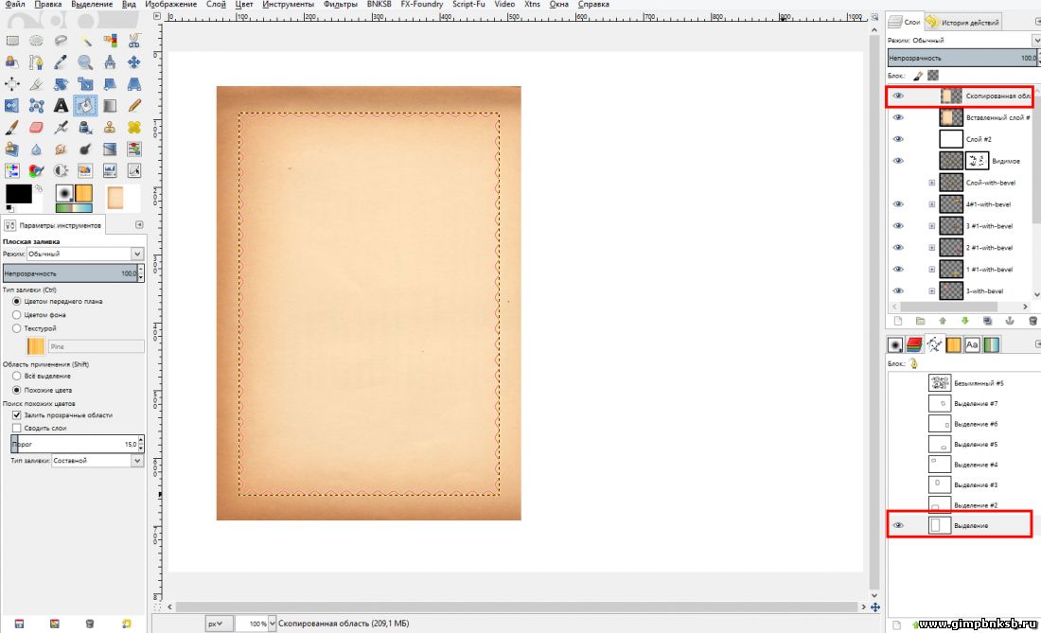The width and height of the screenshot is (1041, 633).
Task: Expand the '1 #1-with-bevel' layer group
Action: point(931,270)
